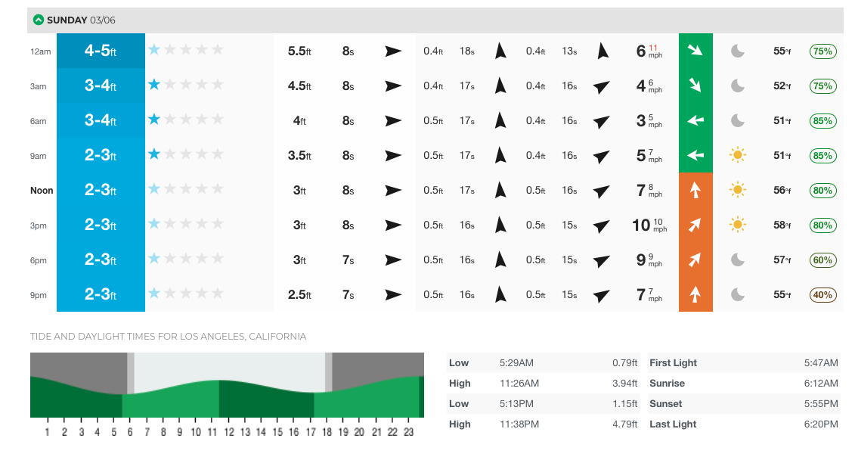Select the Noon 2-3ft surf height cell
Image resolution: width=855 pixels, height=460 pixels.
click(x=101, y=190)
